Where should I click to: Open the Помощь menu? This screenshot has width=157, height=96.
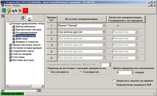16,6
